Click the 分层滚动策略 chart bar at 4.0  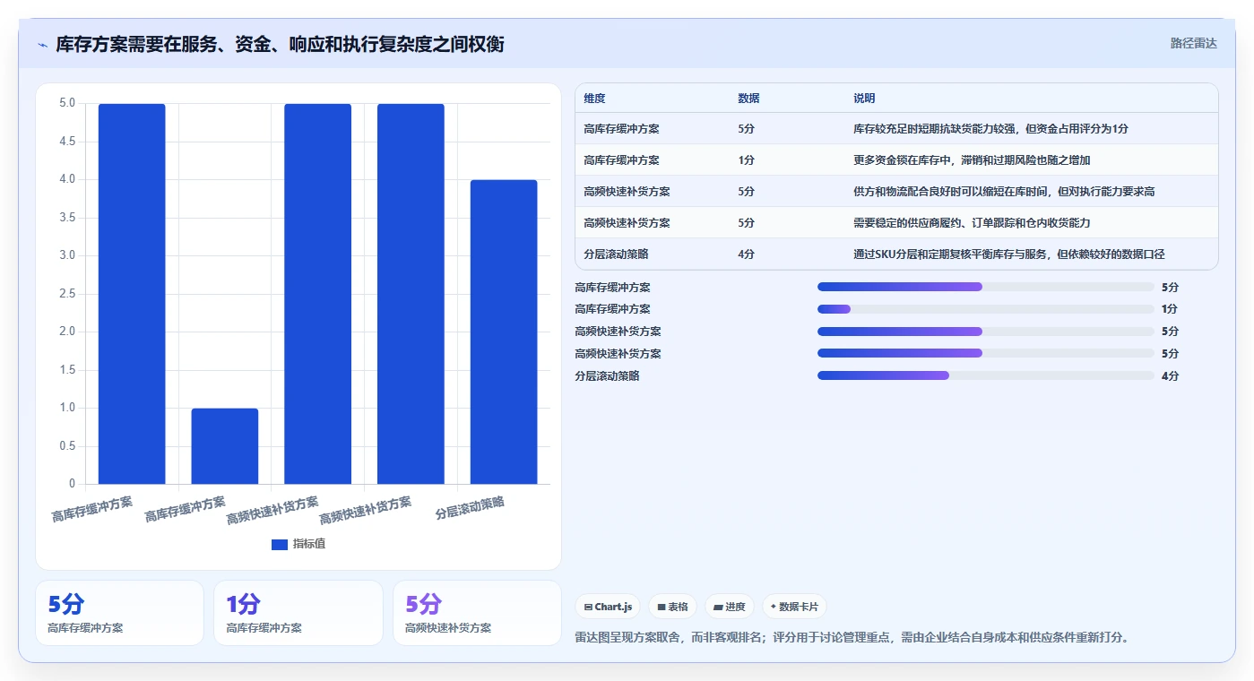[504, 332]
